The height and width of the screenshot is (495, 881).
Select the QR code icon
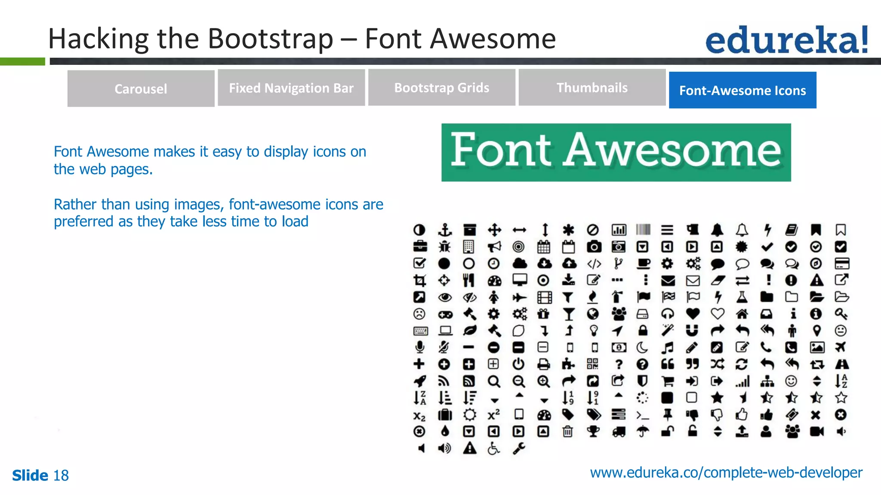point(593,364)
